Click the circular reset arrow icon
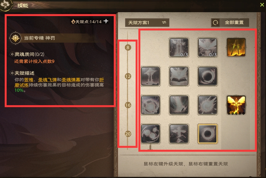The image size is (266, 178). (x=215, y=23)
